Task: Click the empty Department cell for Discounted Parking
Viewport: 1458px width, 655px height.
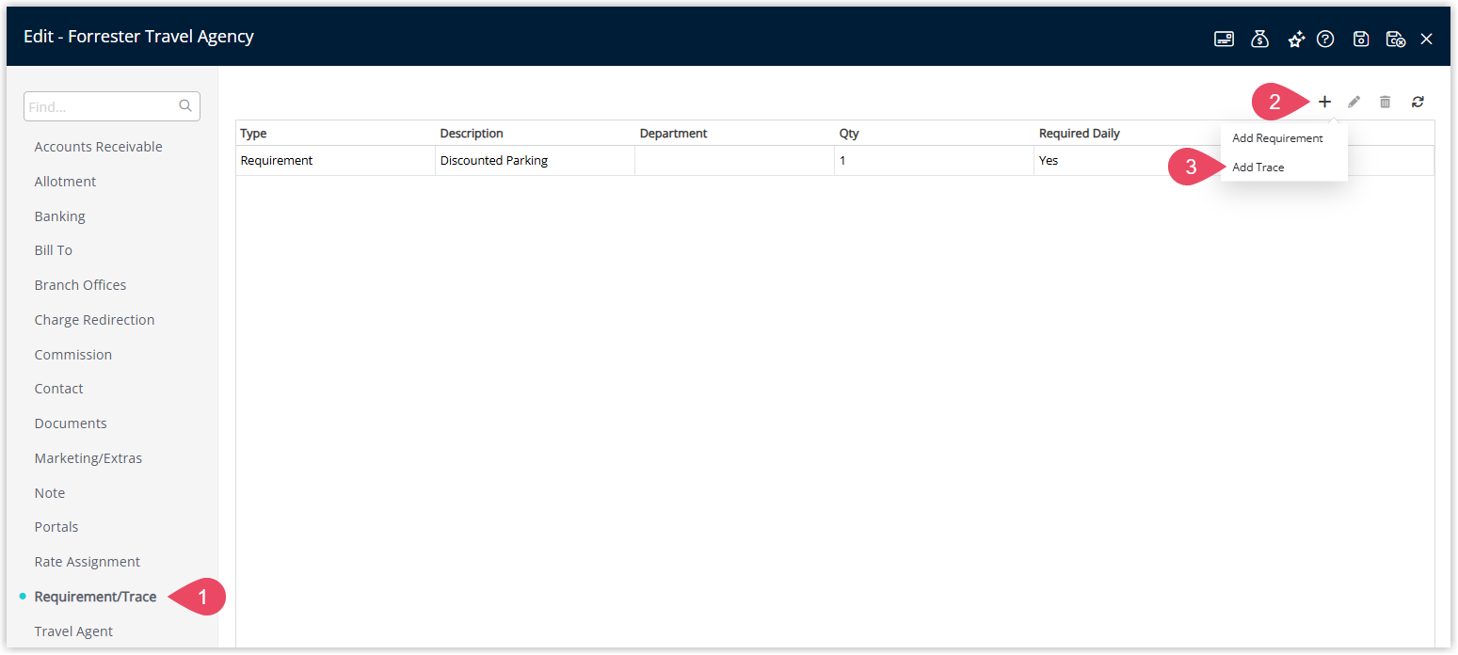Action: 734,161
